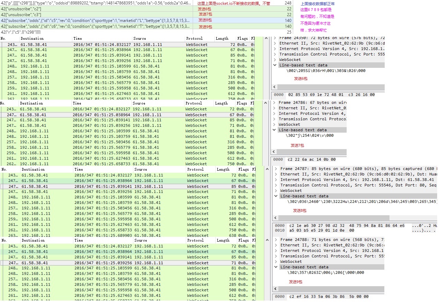
Task: Sort by Protocol column beside Frame 24350
Action: click(x=194, y=38)
